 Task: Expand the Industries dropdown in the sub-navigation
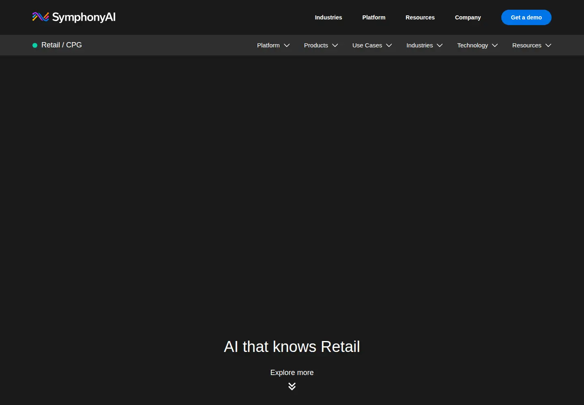[x=424, y=45]
